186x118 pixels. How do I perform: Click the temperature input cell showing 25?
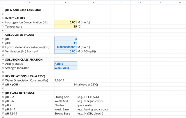pos(66,26)
